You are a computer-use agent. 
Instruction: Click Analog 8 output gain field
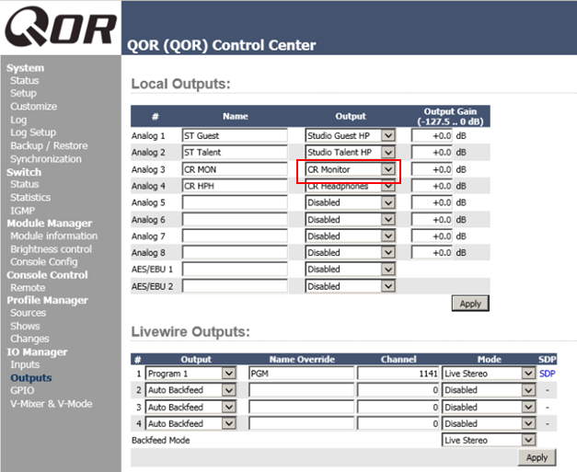coord(432,252)
